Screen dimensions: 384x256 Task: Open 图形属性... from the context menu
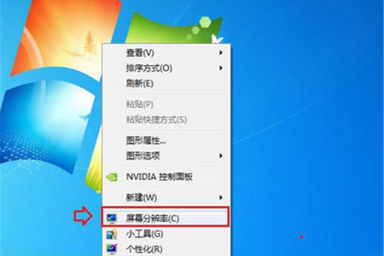166,140
